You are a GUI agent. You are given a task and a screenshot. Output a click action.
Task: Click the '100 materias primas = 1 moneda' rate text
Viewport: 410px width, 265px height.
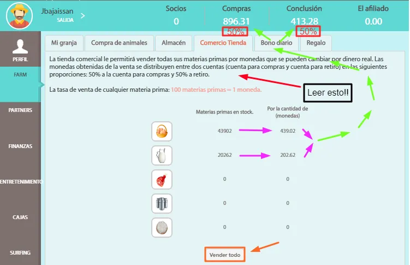[x=216, y=90]
